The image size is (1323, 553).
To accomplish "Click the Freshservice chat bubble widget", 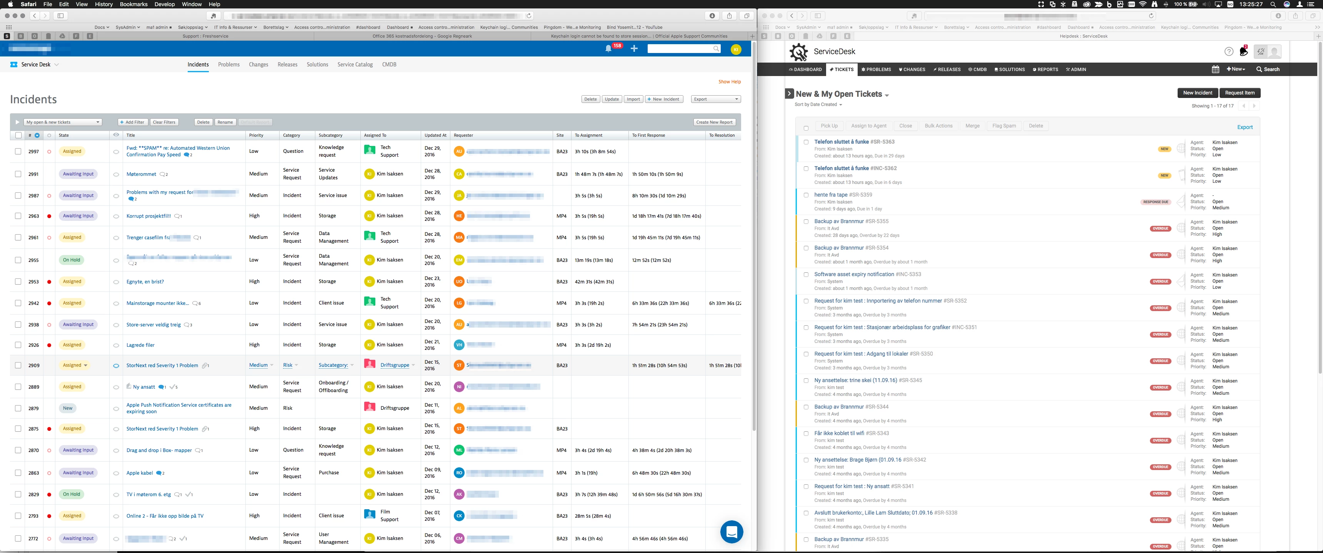I will pyautogui.click(x=731, y=532).
